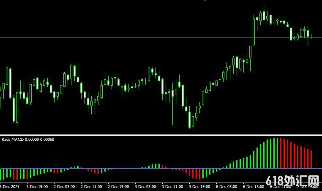
Task: Click the tallest green MACD histogram bar
Action: (278, 153)
